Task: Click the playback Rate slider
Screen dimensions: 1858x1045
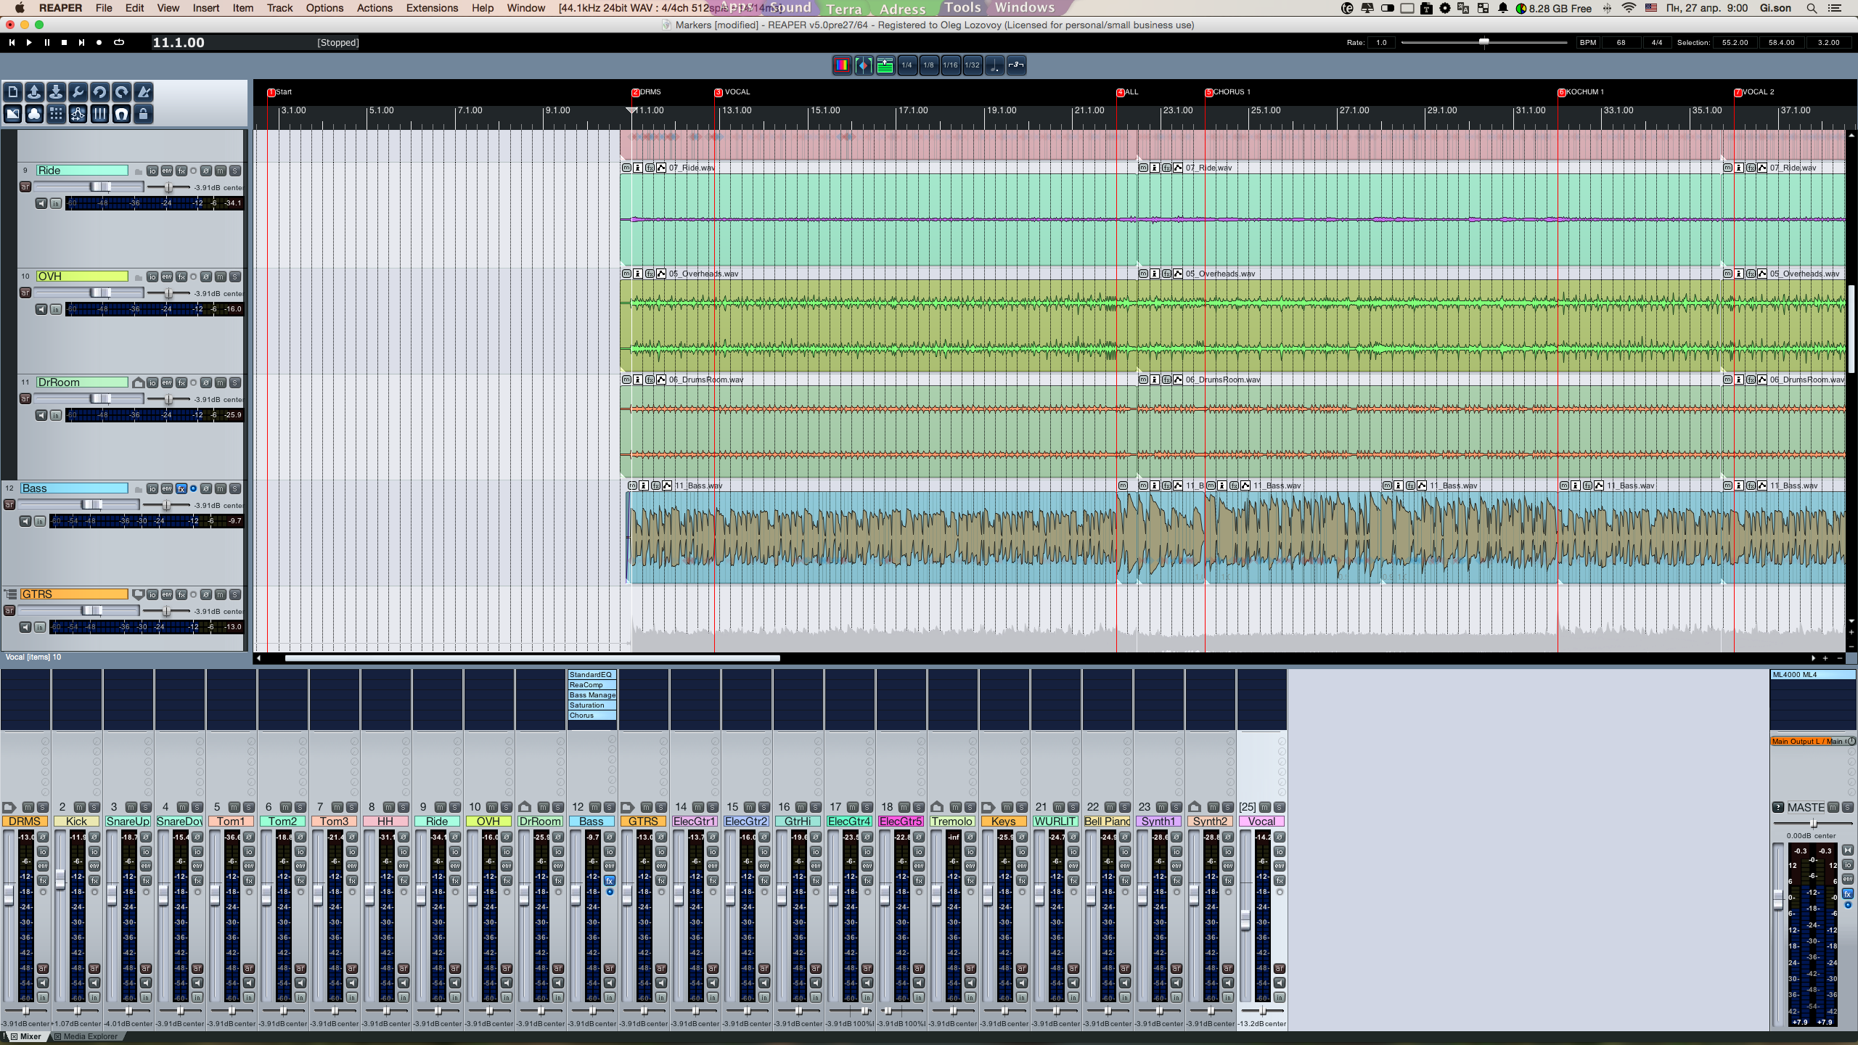Action: (1483, 43)
